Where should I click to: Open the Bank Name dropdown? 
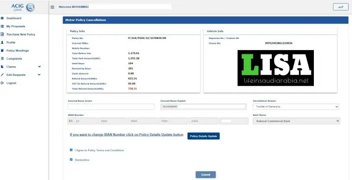coord(296,121)
